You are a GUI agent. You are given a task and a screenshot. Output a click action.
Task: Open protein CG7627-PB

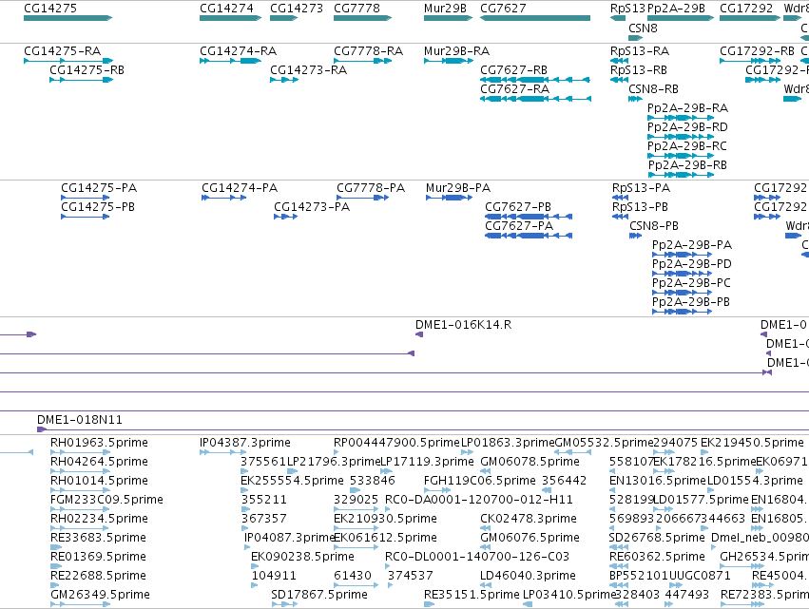(518, 207)
